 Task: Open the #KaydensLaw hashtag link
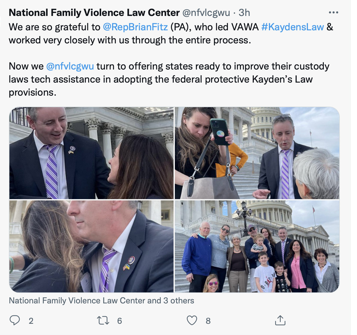pyautogui.click(x=292, y=27)
